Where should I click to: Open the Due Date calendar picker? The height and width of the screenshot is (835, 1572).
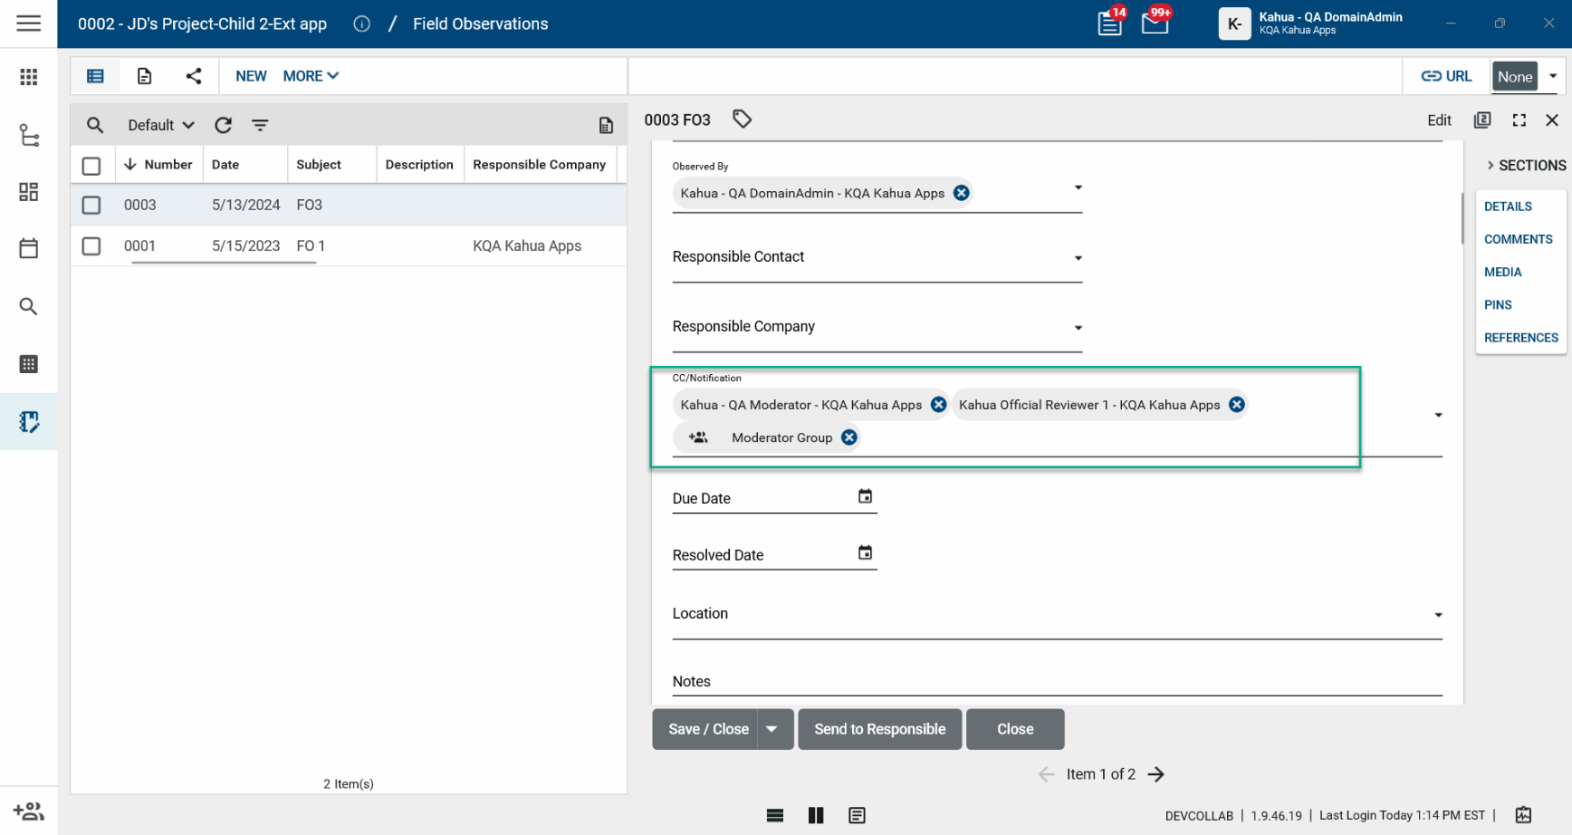[865, 496]
